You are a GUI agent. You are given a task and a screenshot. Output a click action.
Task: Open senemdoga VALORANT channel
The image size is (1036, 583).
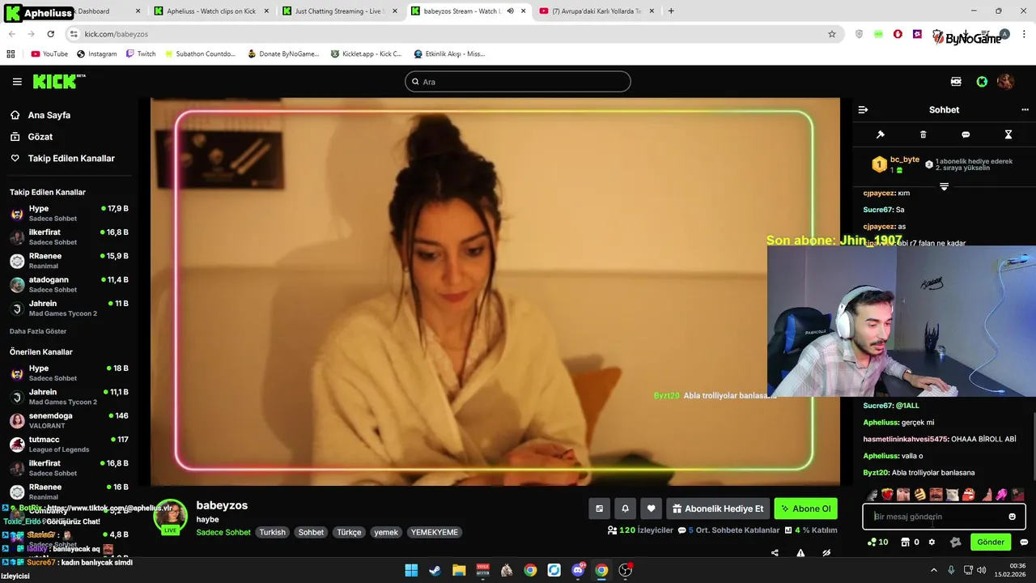coord(69,420)
